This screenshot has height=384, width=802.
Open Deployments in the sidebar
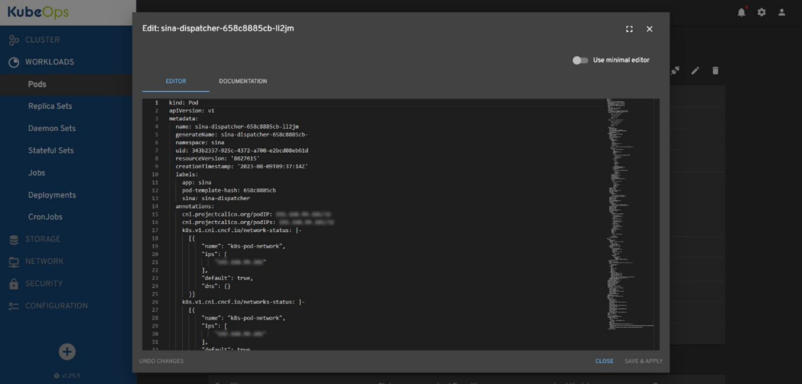(52, 195)
